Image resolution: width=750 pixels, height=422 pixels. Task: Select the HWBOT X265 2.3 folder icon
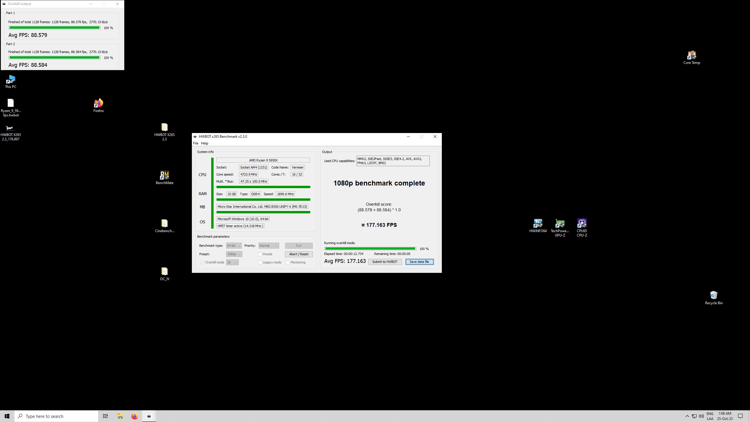(164, 132)
